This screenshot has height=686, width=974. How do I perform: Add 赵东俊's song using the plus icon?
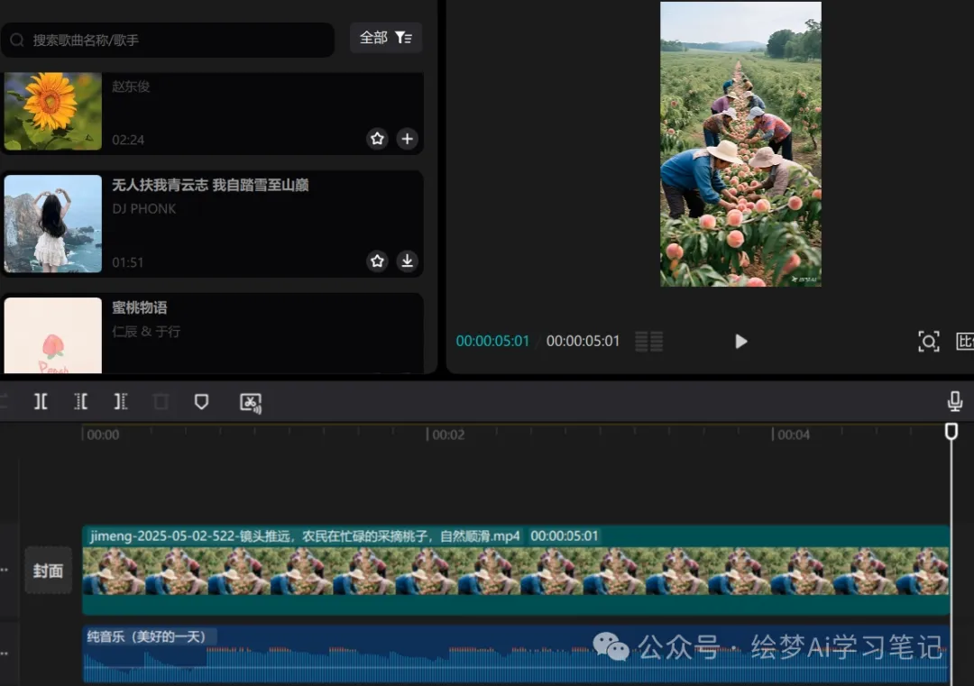(407, 139)
